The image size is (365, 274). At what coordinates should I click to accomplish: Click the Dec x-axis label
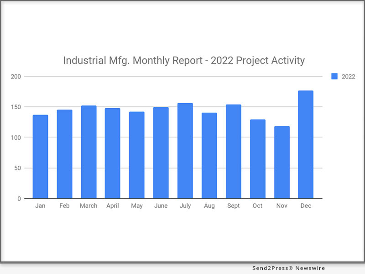[306, 206]
